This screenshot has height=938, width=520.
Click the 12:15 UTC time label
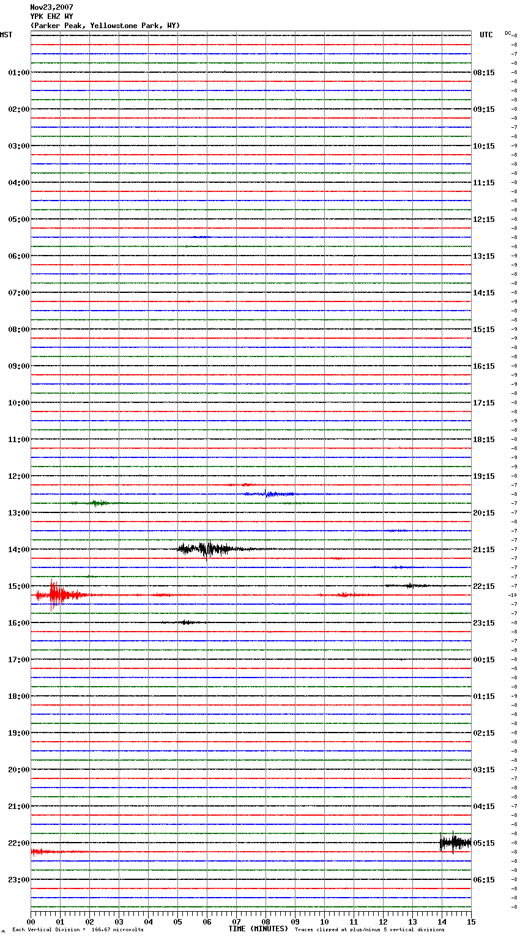[x=484, y=220]
